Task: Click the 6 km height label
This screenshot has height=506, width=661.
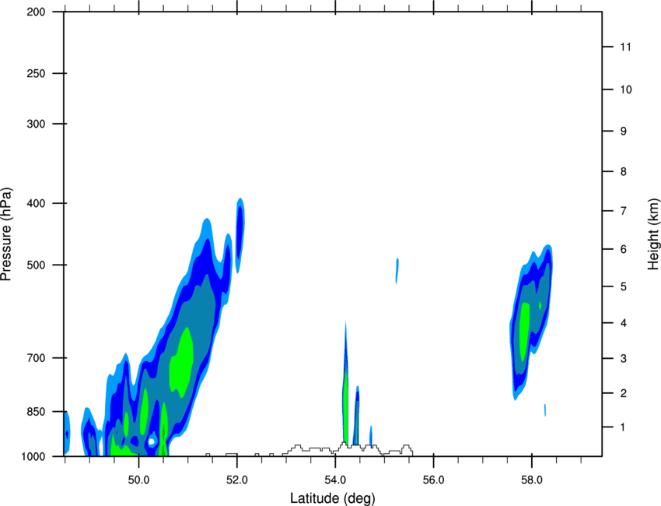Action: (624, 249)
